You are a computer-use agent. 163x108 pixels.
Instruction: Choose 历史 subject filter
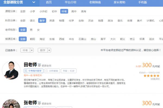click(x=91, y=20)
